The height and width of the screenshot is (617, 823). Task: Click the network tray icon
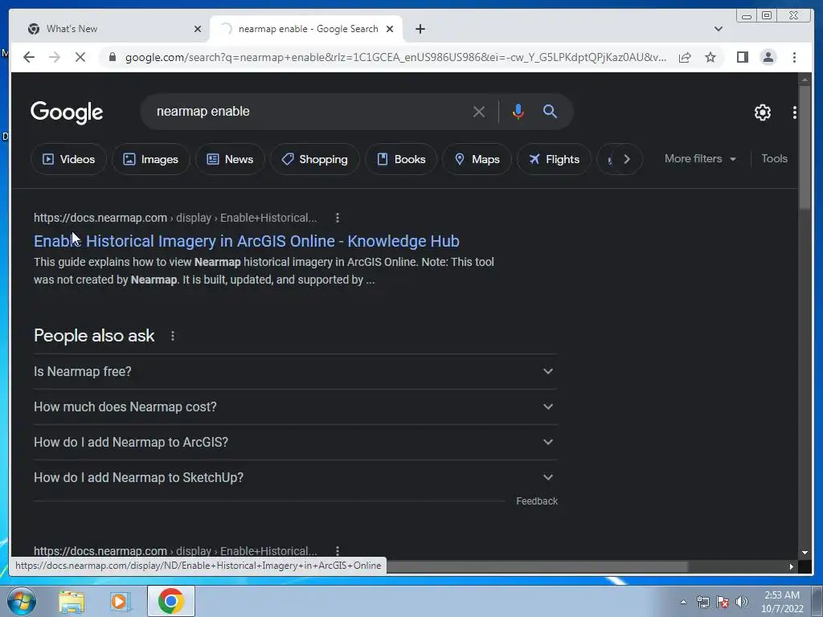pyautogui.click(x=702, y=602)
